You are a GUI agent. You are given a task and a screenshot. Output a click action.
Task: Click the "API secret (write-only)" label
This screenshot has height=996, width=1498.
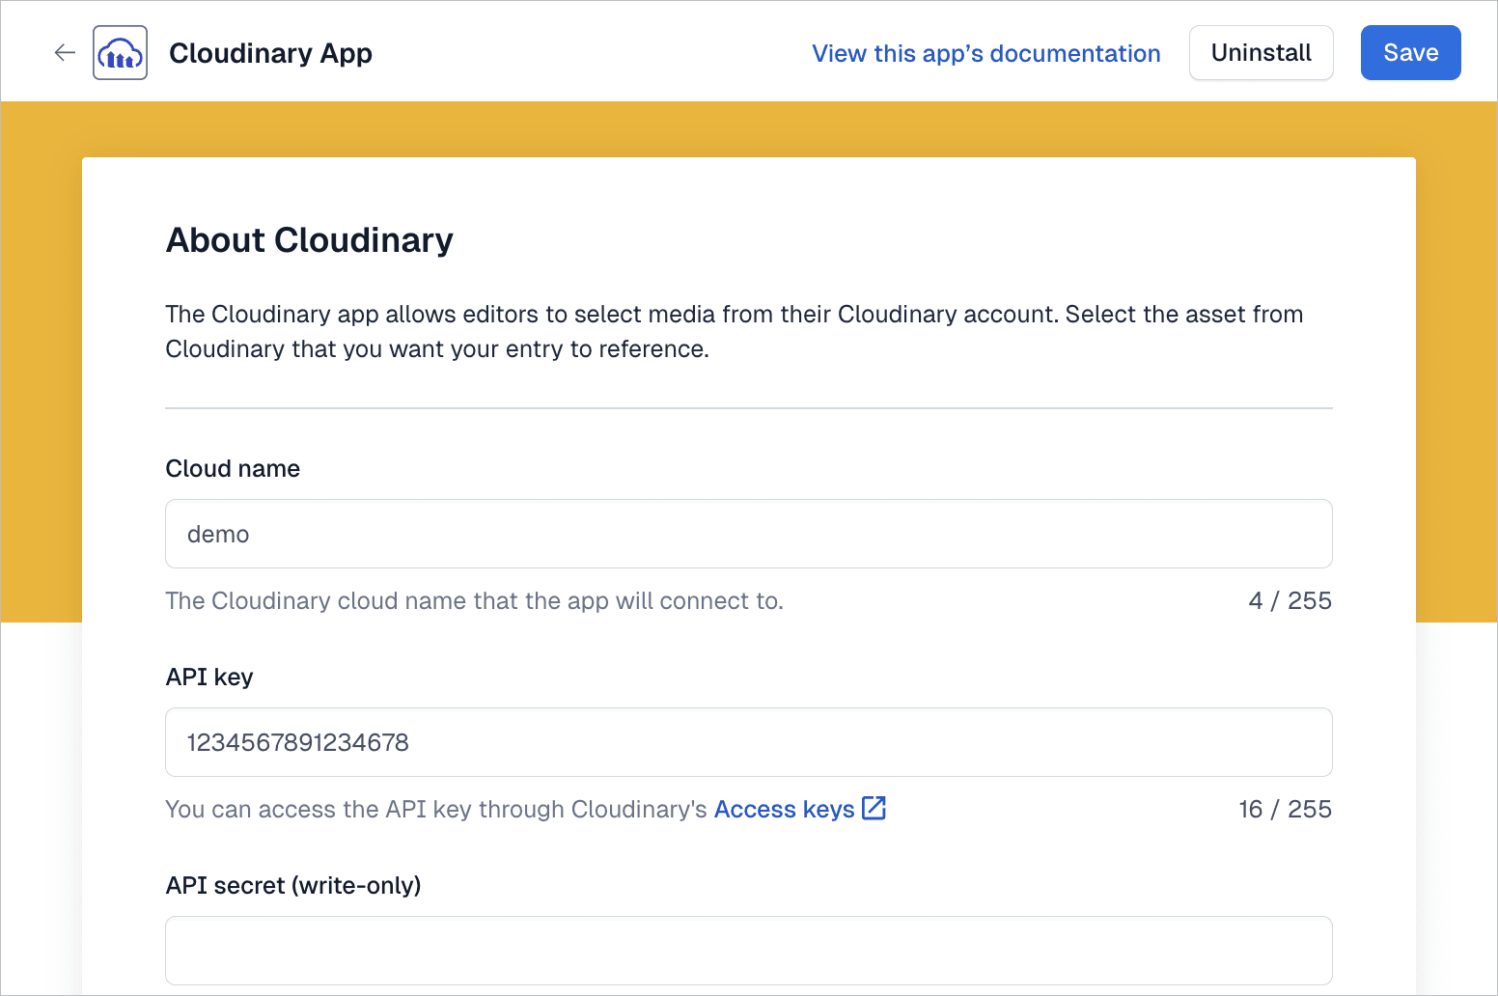coord(293,885)
